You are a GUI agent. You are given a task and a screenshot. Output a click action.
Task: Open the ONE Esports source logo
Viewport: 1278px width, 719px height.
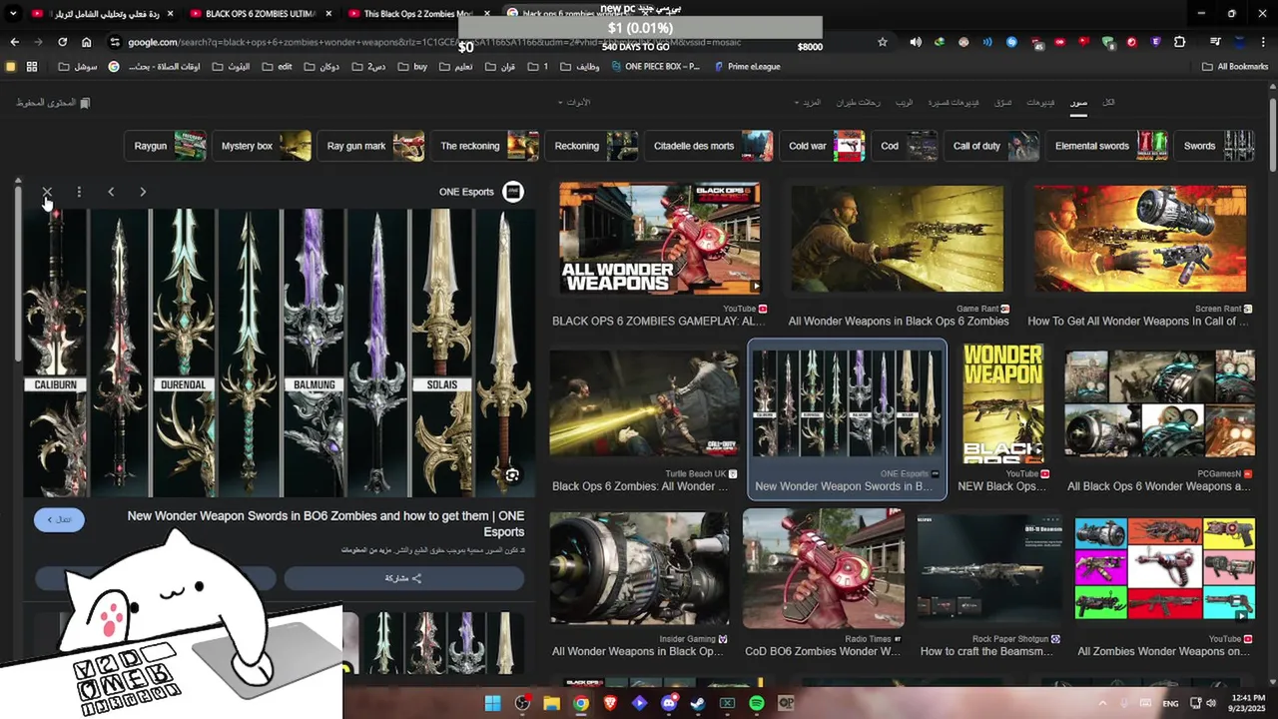(x=513, y=192)
